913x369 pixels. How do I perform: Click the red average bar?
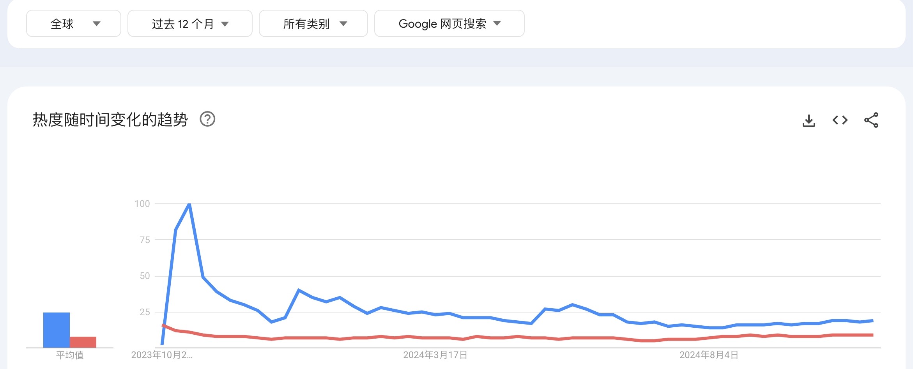coord(83,342)
